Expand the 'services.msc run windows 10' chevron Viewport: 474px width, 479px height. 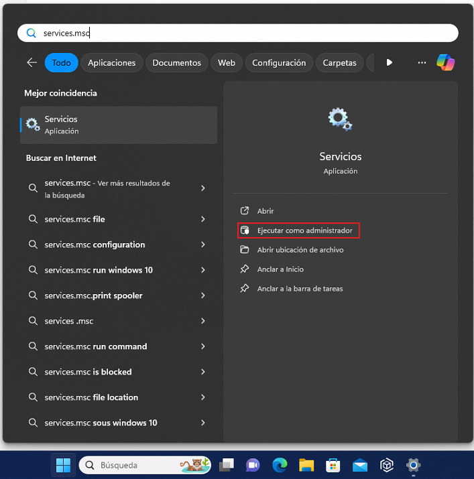[x=202, y=270]
